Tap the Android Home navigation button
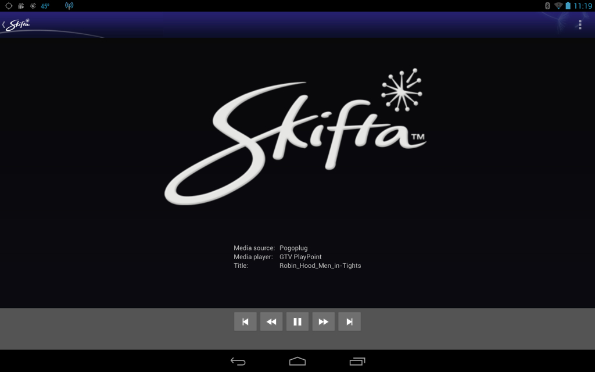This screenshot has height=372, width=595. click(x=297, y=361)
